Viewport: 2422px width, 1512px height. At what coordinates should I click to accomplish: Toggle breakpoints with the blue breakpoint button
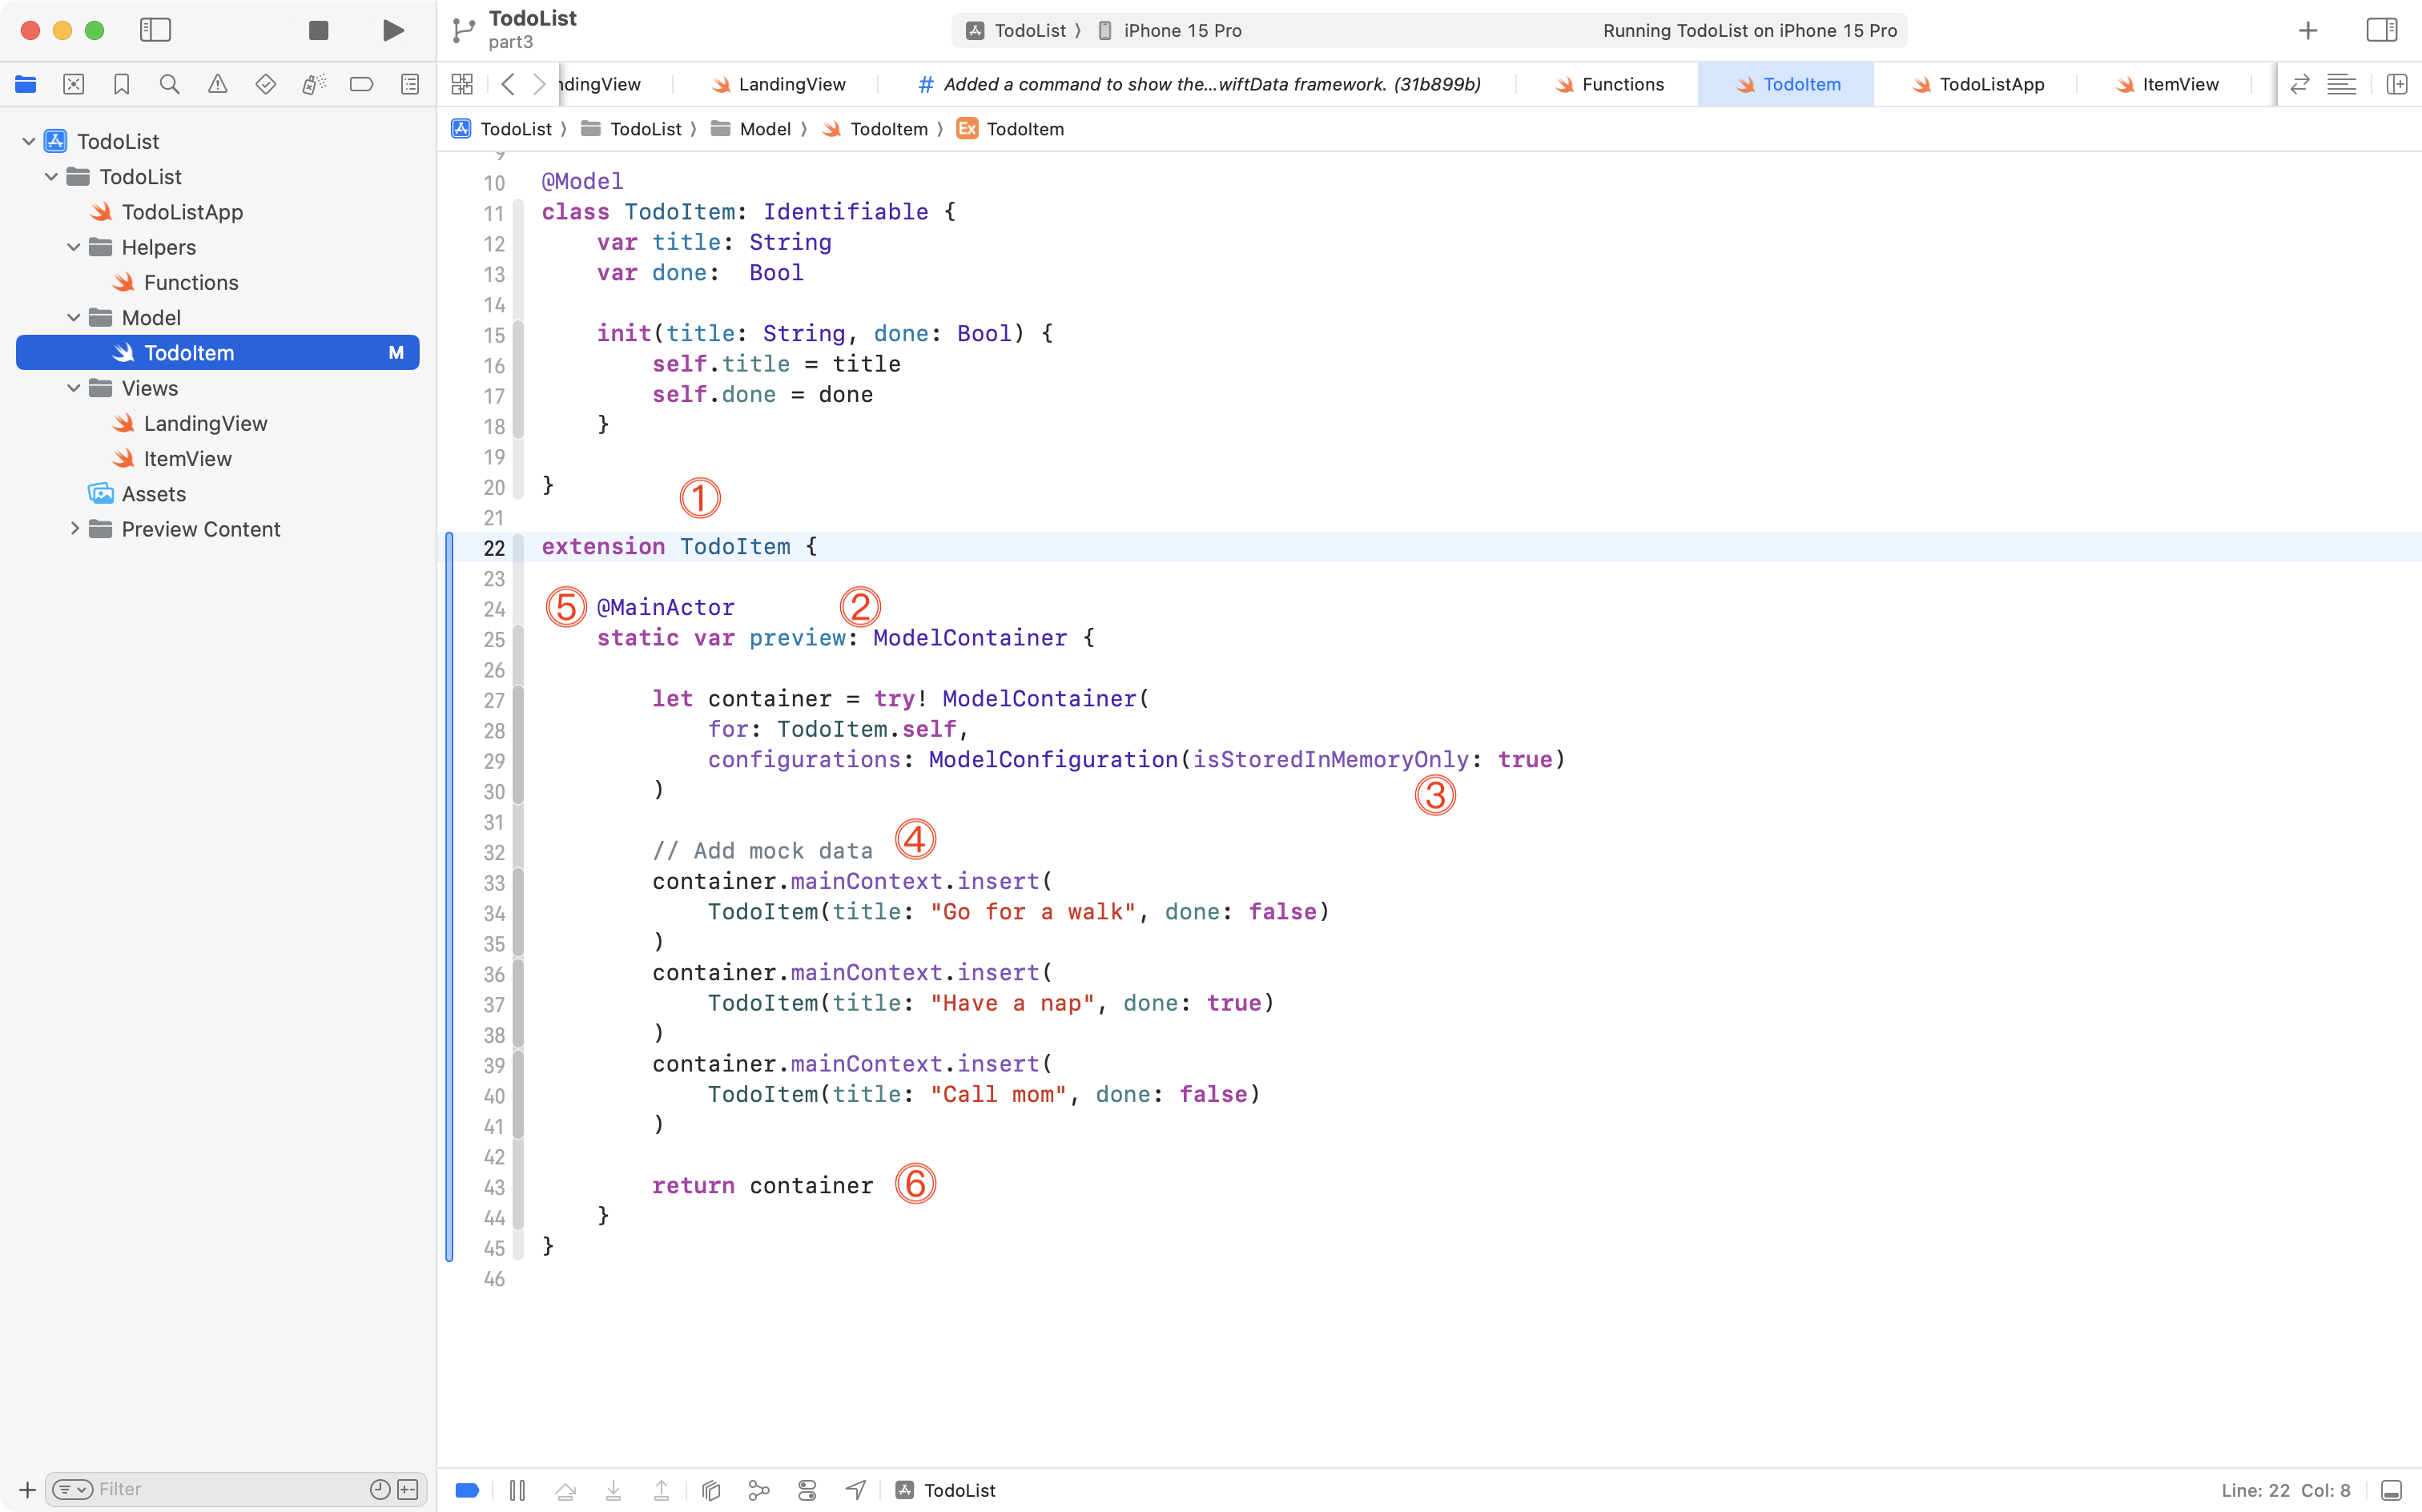(x=466, y=1489)
